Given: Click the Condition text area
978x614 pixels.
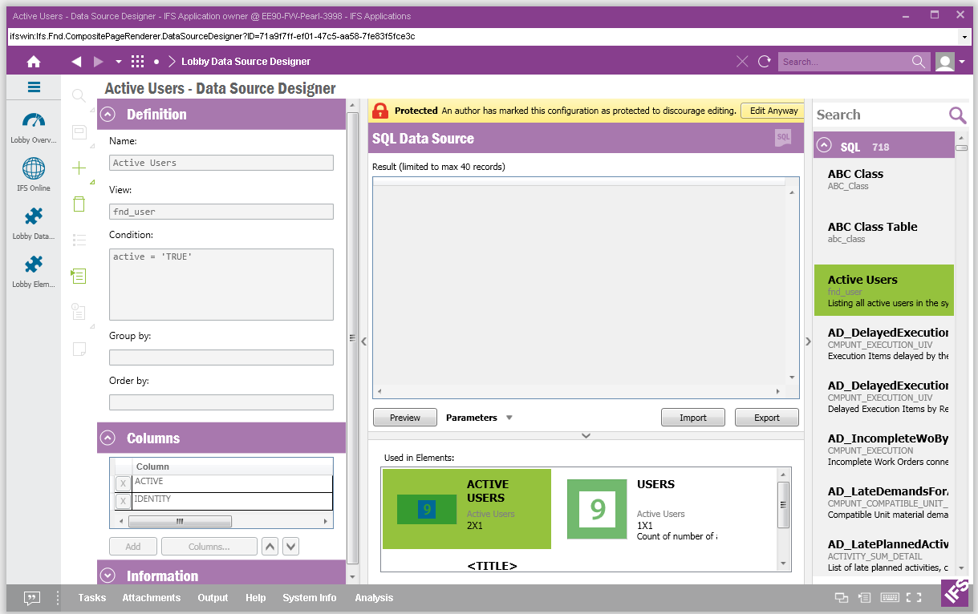Looking at the screenshot, I should pos(221,285).
